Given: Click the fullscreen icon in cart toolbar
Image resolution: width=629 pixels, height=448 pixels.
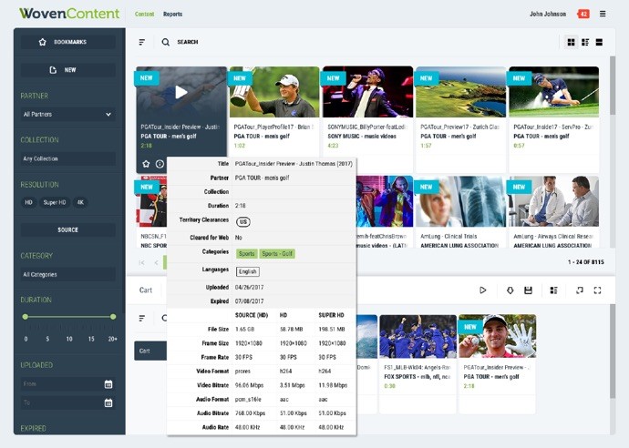Looking at the screenshot, I should 598,290.
